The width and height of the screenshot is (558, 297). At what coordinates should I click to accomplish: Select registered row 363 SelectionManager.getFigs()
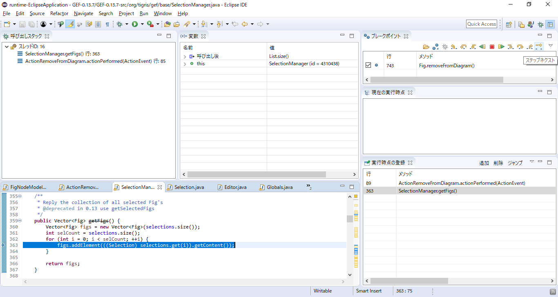460,191
